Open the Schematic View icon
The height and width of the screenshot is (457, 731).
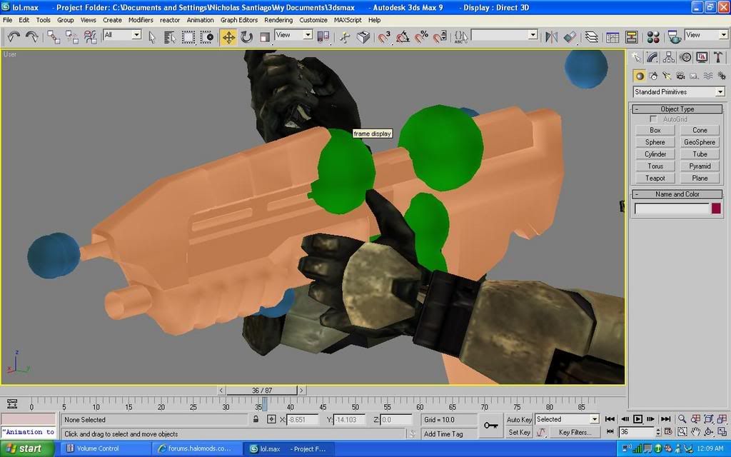pyautogui.click(x=631, y=37)
